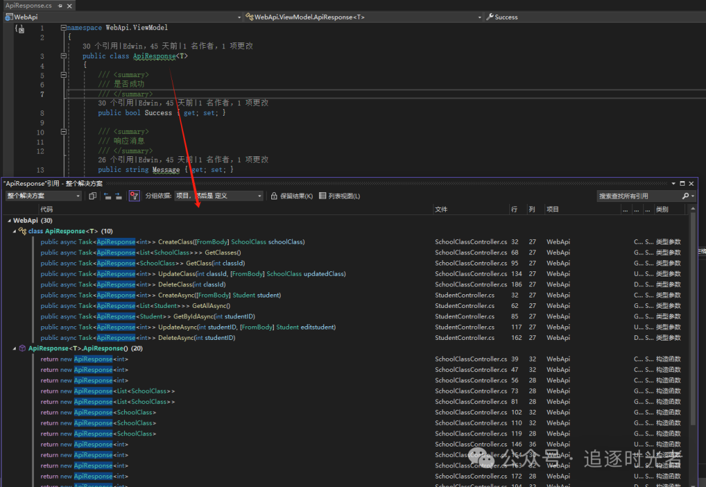Click the 保留结果(K) lock button
This screenshot has width=706, height=487.
pos(292,196)
